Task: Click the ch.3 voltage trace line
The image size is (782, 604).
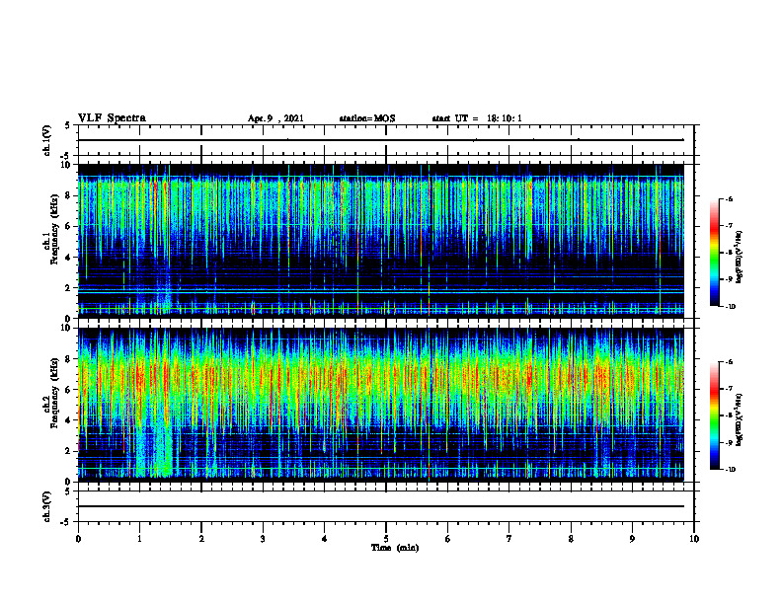Action: 381,506
